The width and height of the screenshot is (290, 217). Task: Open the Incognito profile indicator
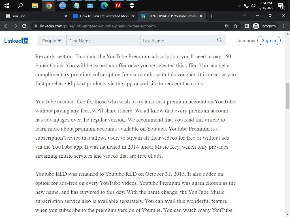click(x=265, y=26)
